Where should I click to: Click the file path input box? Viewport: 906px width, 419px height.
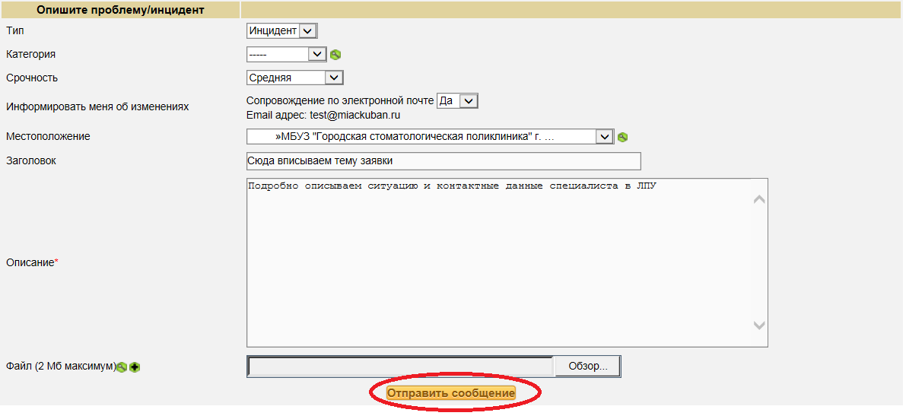[x=400, y=367]
